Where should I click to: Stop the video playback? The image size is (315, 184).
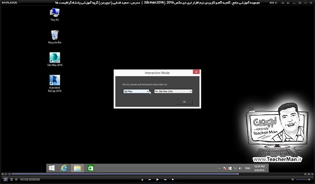tap(173, 179)
